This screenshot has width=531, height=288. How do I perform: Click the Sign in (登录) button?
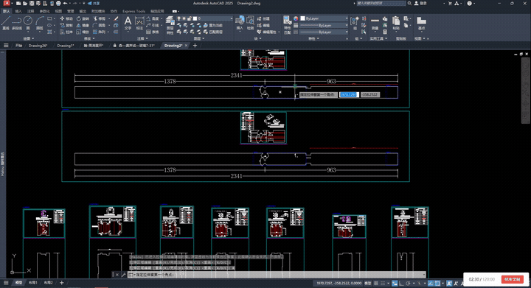421,4
